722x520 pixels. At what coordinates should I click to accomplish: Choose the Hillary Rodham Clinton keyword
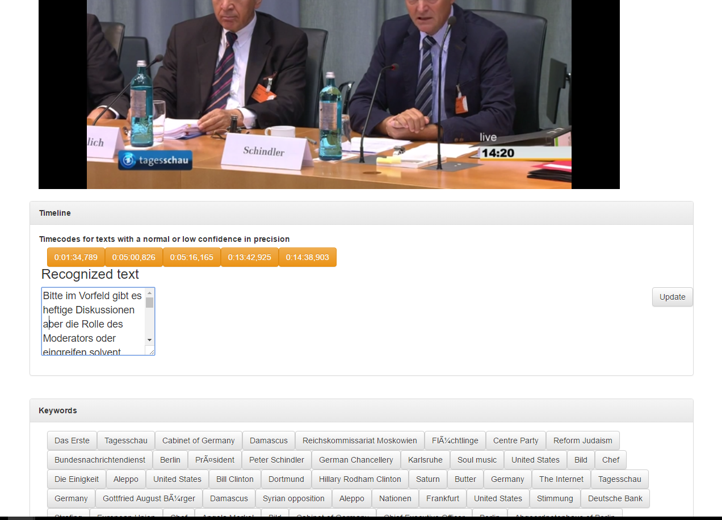coord(360,479)
